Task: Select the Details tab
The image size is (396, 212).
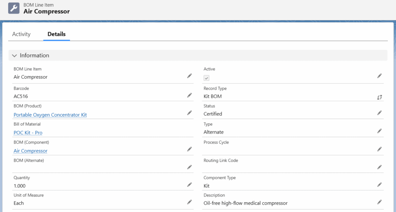Action: coord(56,34)
